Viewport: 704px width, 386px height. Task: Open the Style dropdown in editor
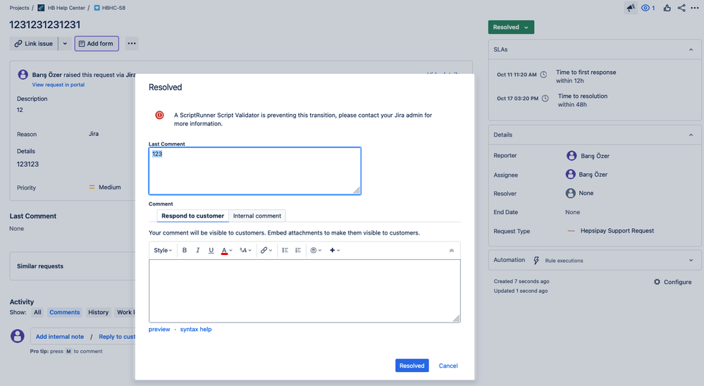[x=163, y=251]
